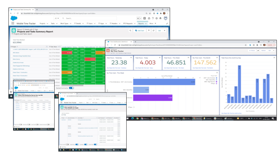Screen dimensions: 280x157
Task: Click purple Nigel Harrison bar in This Week chart
Action: pyautogui.click(x=153, y=98)
